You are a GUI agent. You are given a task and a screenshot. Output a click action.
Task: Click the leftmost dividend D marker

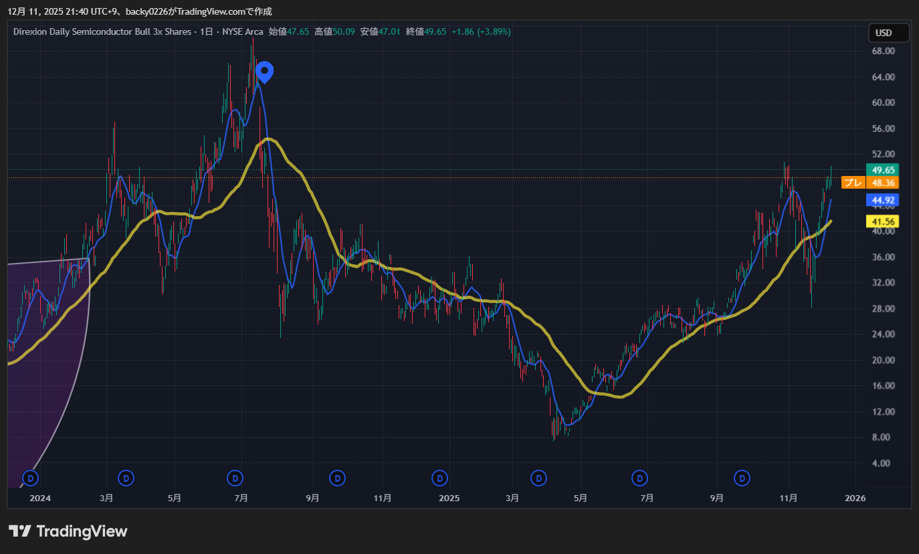coord(31,478)
